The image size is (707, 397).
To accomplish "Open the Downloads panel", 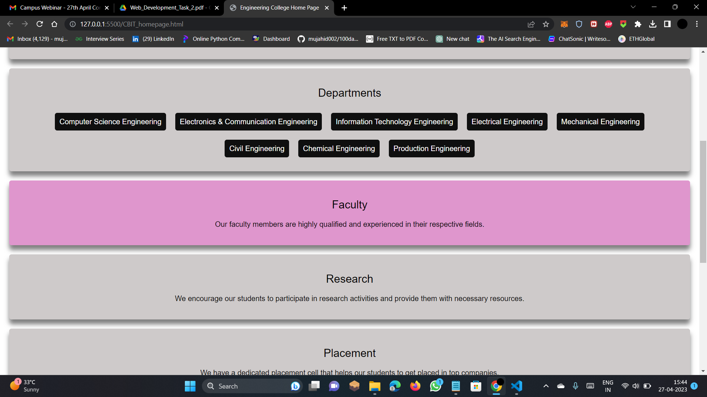I will click(x=653, y=24).
